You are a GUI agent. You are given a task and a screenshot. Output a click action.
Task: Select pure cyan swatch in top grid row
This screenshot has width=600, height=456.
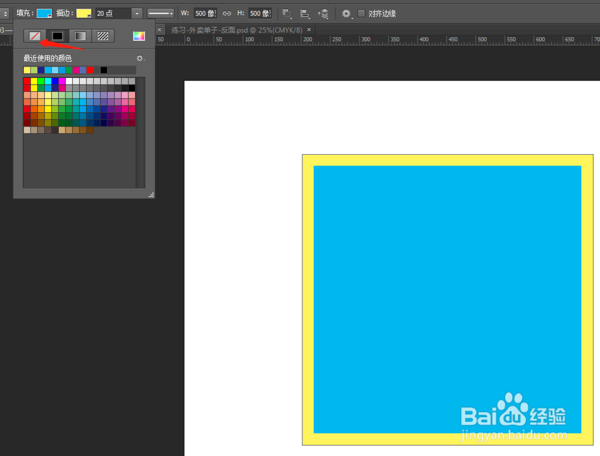tap(48, 81)
